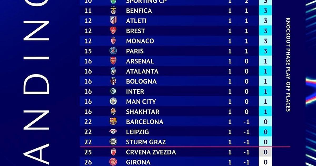Screen dimensions: 316x166
Task: Select the Atalanta team logo
Action: pos(113,71)
